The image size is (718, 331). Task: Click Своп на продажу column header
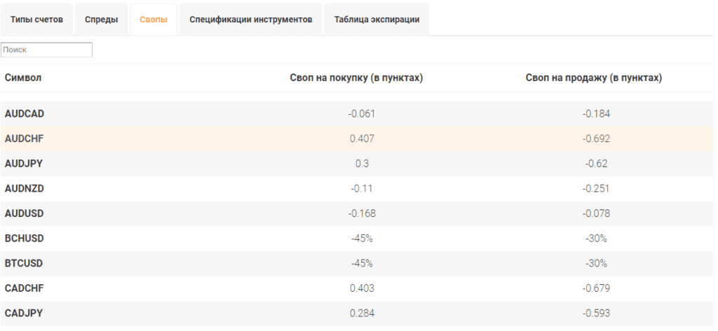(x=593, y=78)
